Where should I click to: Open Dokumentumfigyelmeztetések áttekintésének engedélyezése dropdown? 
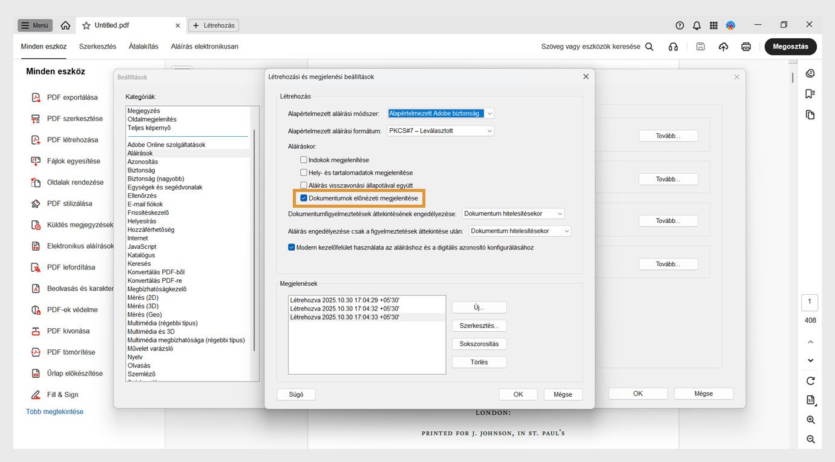513,214
